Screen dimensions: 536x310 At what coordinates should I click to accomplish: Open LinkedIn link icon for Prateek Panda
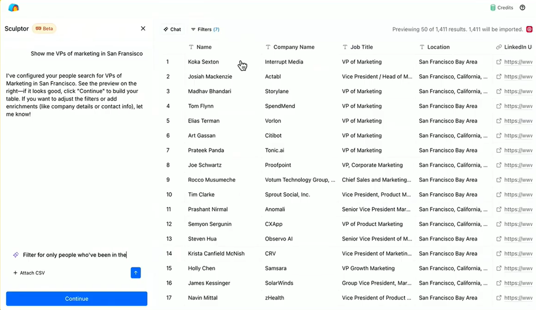pyautogui.click(x=499, y=150)
